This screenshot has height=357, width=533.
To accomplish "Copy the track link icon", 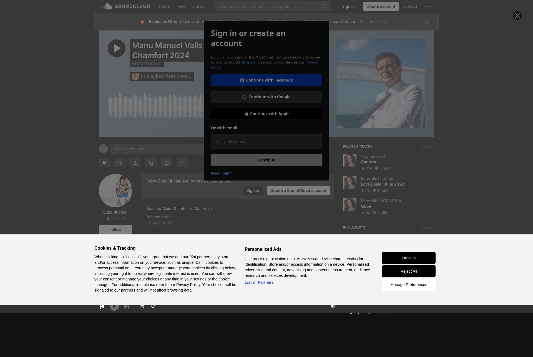I will 151,163.
